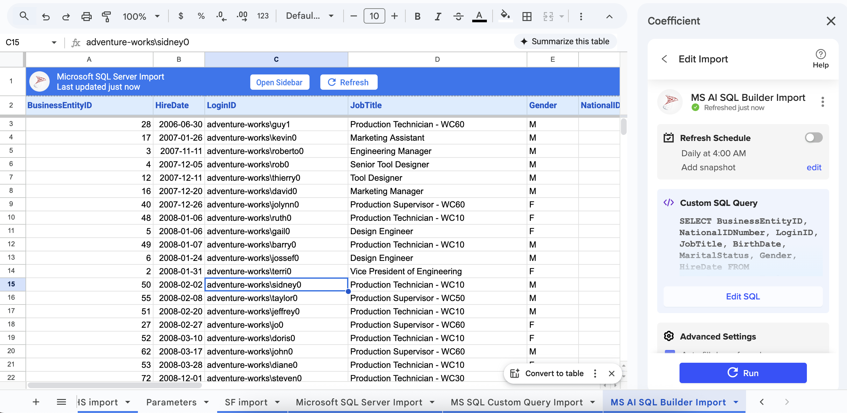The image size is (847, 413).
Task: Go back with the Edit Import arrow
Action: (x=664, y=59)
